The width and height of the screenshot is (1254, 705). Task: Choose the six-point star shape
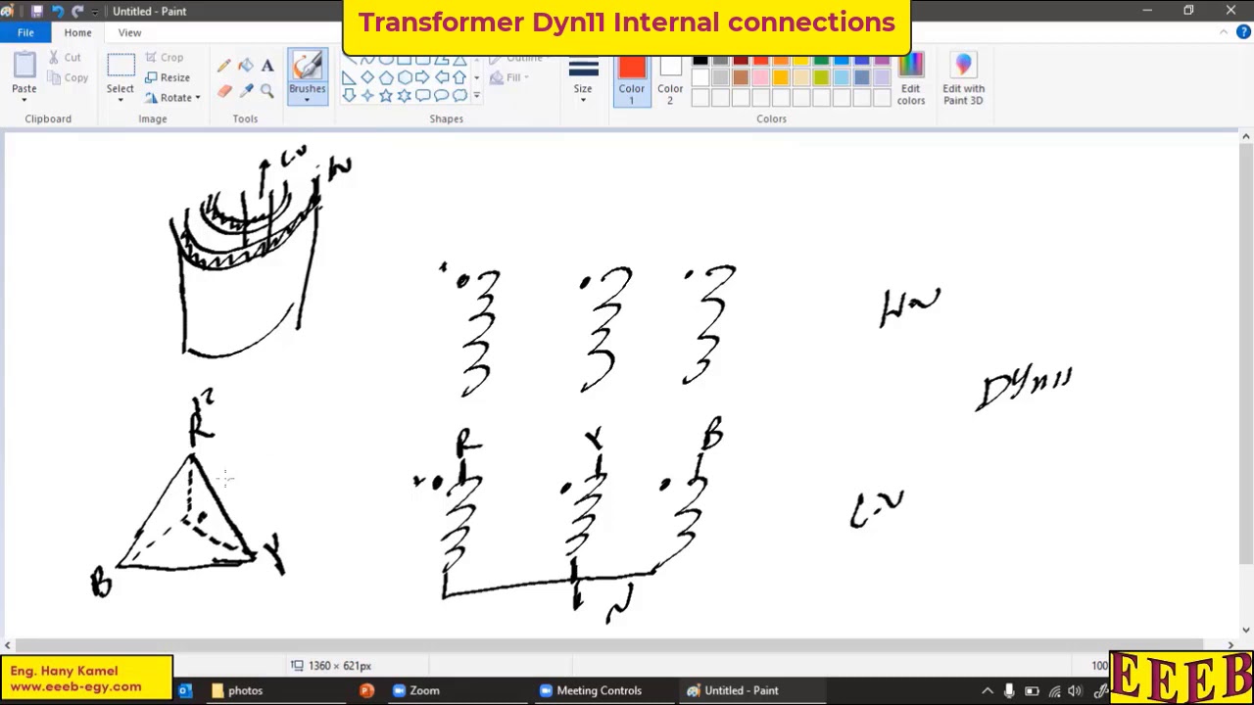coord(405,96)
